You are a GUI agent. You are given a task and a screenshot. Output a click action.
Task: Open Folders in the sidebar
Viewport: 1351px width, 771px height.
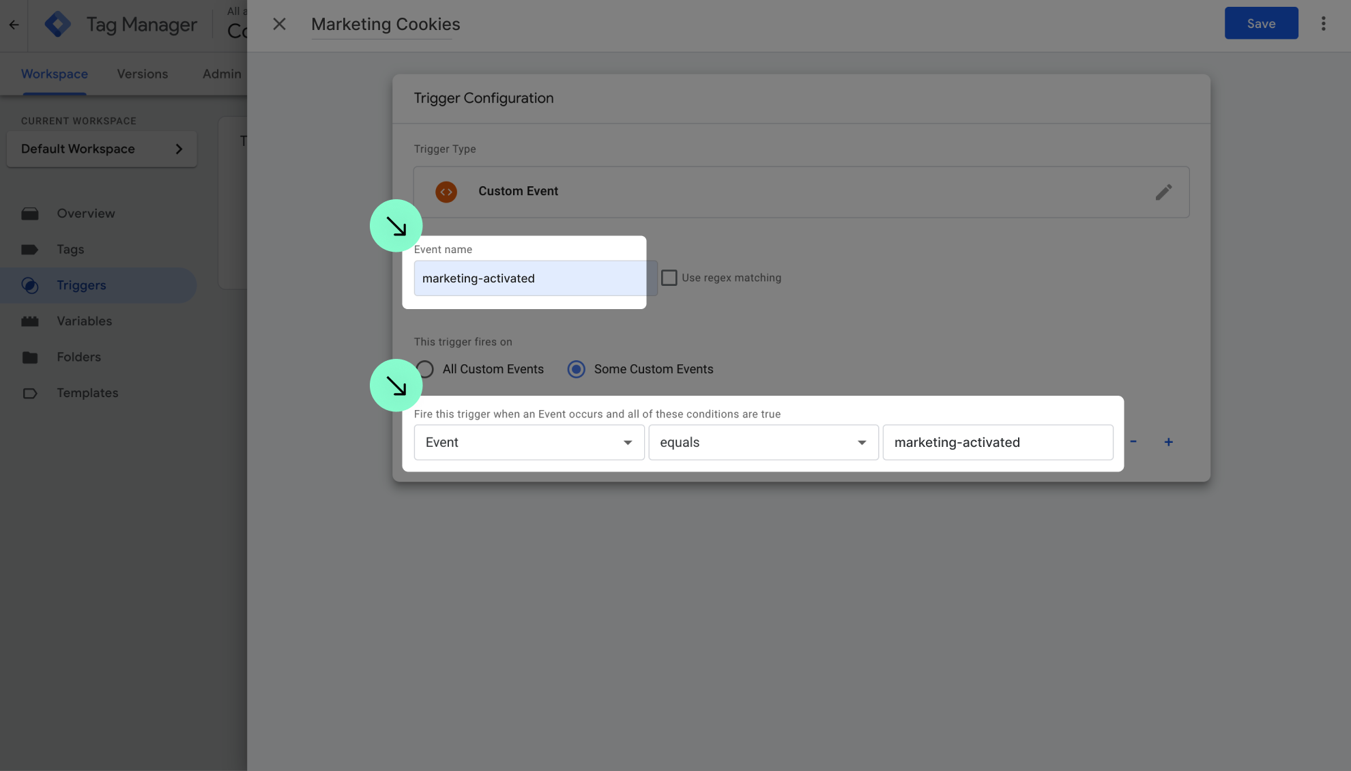coord(78,358)
